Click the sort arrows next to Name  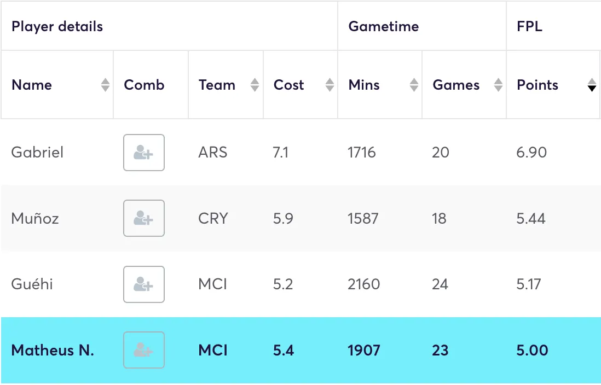(x=104, y=85)
